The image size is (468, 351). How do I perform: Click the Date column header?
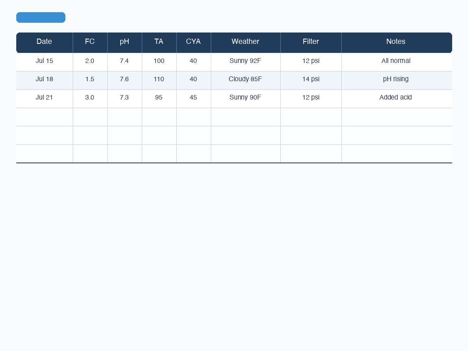click(x=44, y=43)
